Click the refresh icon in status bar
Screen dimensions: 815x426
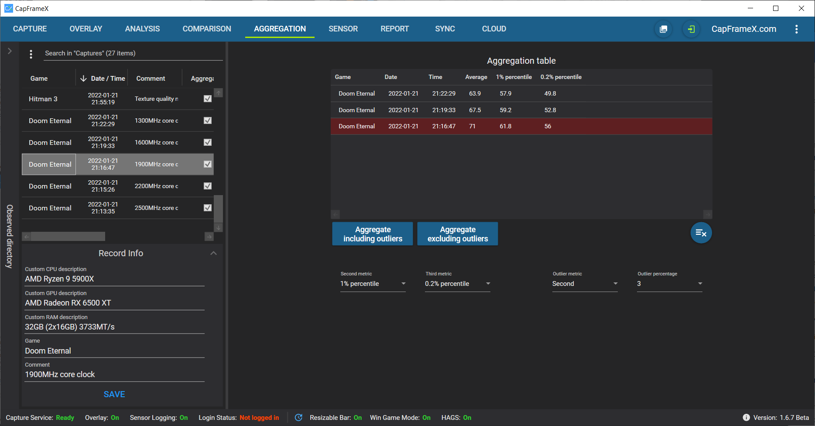click(x=298, y=418)
